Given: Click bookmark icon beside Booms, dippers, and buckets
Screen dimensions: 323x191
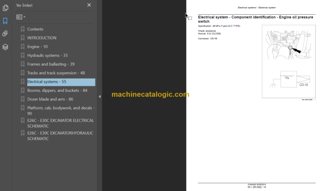Looking at the screenshot, I should 23,90.
